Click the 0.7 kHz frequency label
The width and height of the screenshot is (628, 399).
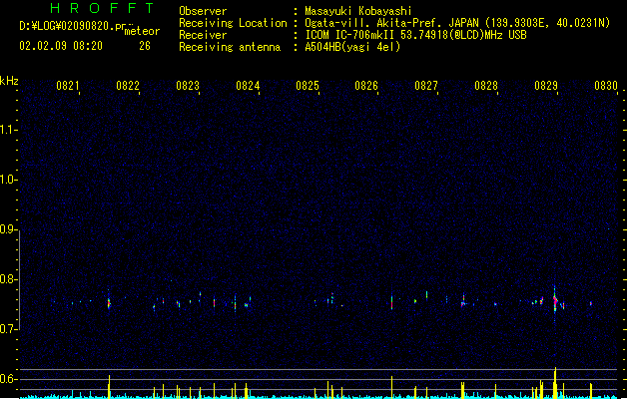point(9,329)
